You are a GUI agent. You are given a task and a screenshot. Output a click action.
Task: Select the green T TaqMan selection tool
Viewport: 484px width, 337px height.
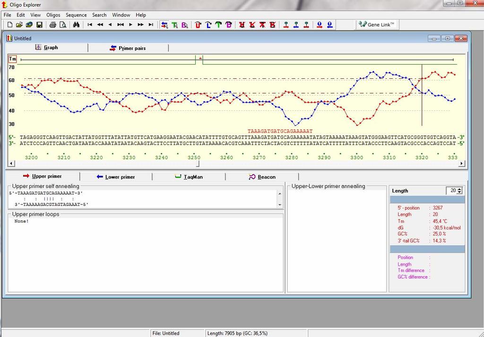pyautogui.click(x=175, y=25)
